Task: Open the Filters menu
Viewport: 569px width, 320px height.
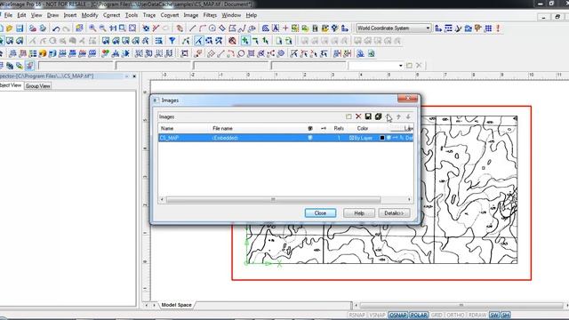Action: 210,15
